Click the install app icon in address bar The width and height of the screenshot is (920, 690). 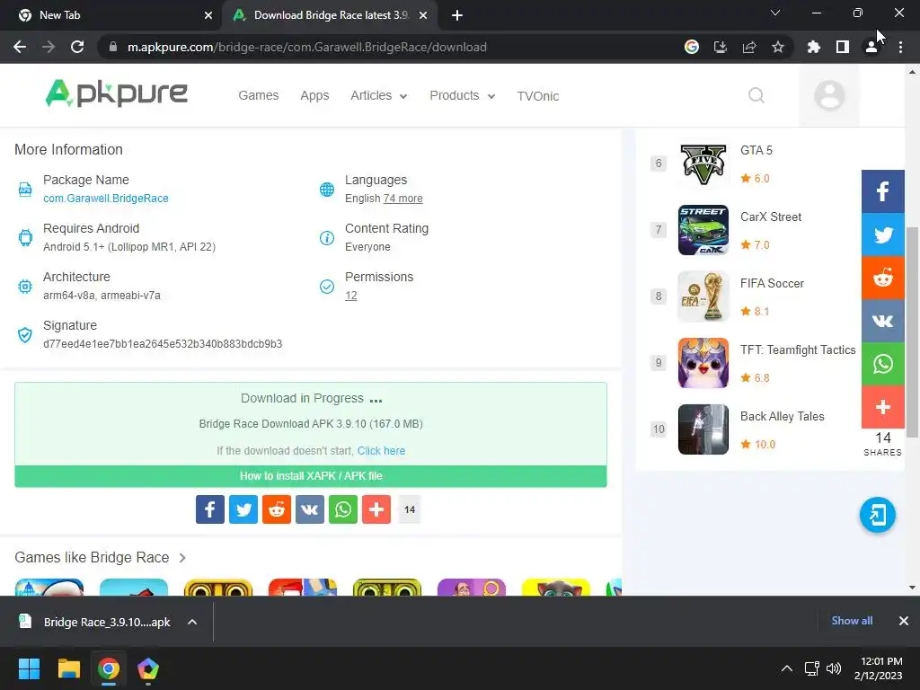point(721,47)
